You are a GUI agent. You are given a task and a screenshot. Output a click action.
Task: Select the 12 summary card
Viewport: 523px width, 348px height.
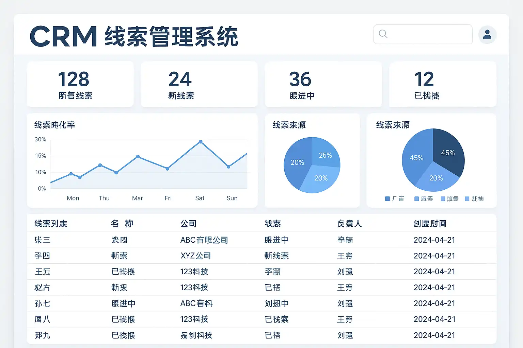coord(442,84)
